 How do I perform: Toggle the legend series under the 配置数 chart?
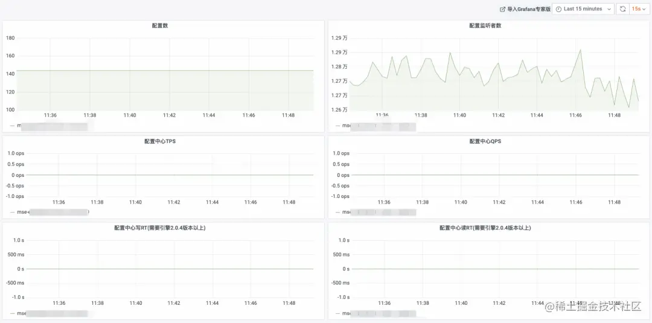tap(49, 126)
